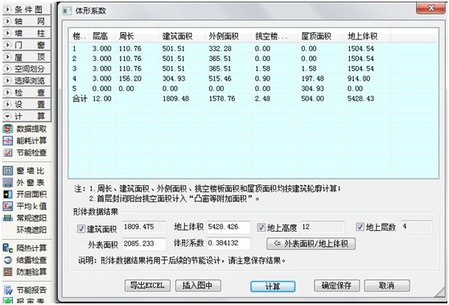Screen dimensions: 449x305
Task: Open the 节能检查 checklist icon
Action: (x=8, y=153)
